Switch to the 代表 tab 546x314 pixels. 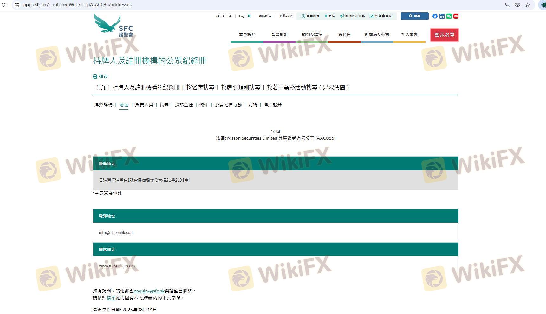pyautogui.click(x=164, y=105)
